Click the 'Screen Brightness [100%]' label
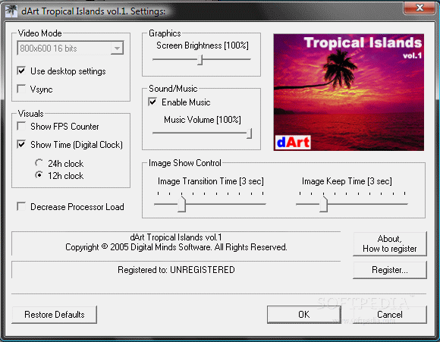440x342 pixels. pyautogui.click(x=203, y=45)
